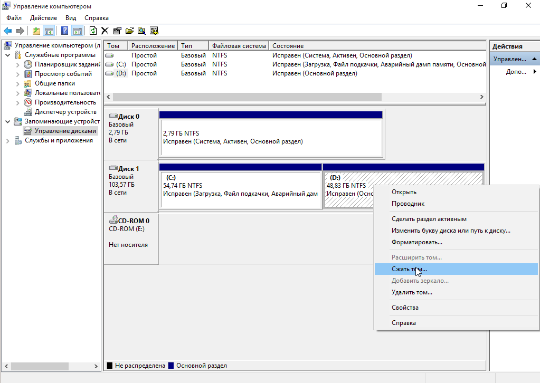Click the blue question mark Help icon
540x383 pixels.
[65, 31]
